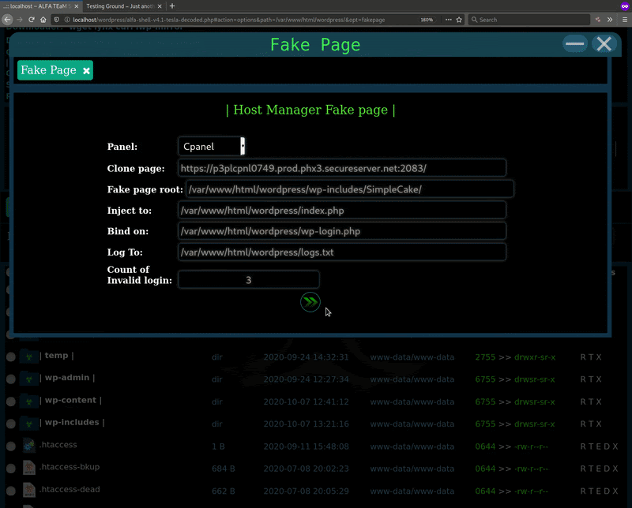Open the .htaccess file
Image resolution: width=632 pixels, height=508 pixels.
[58, 445]
